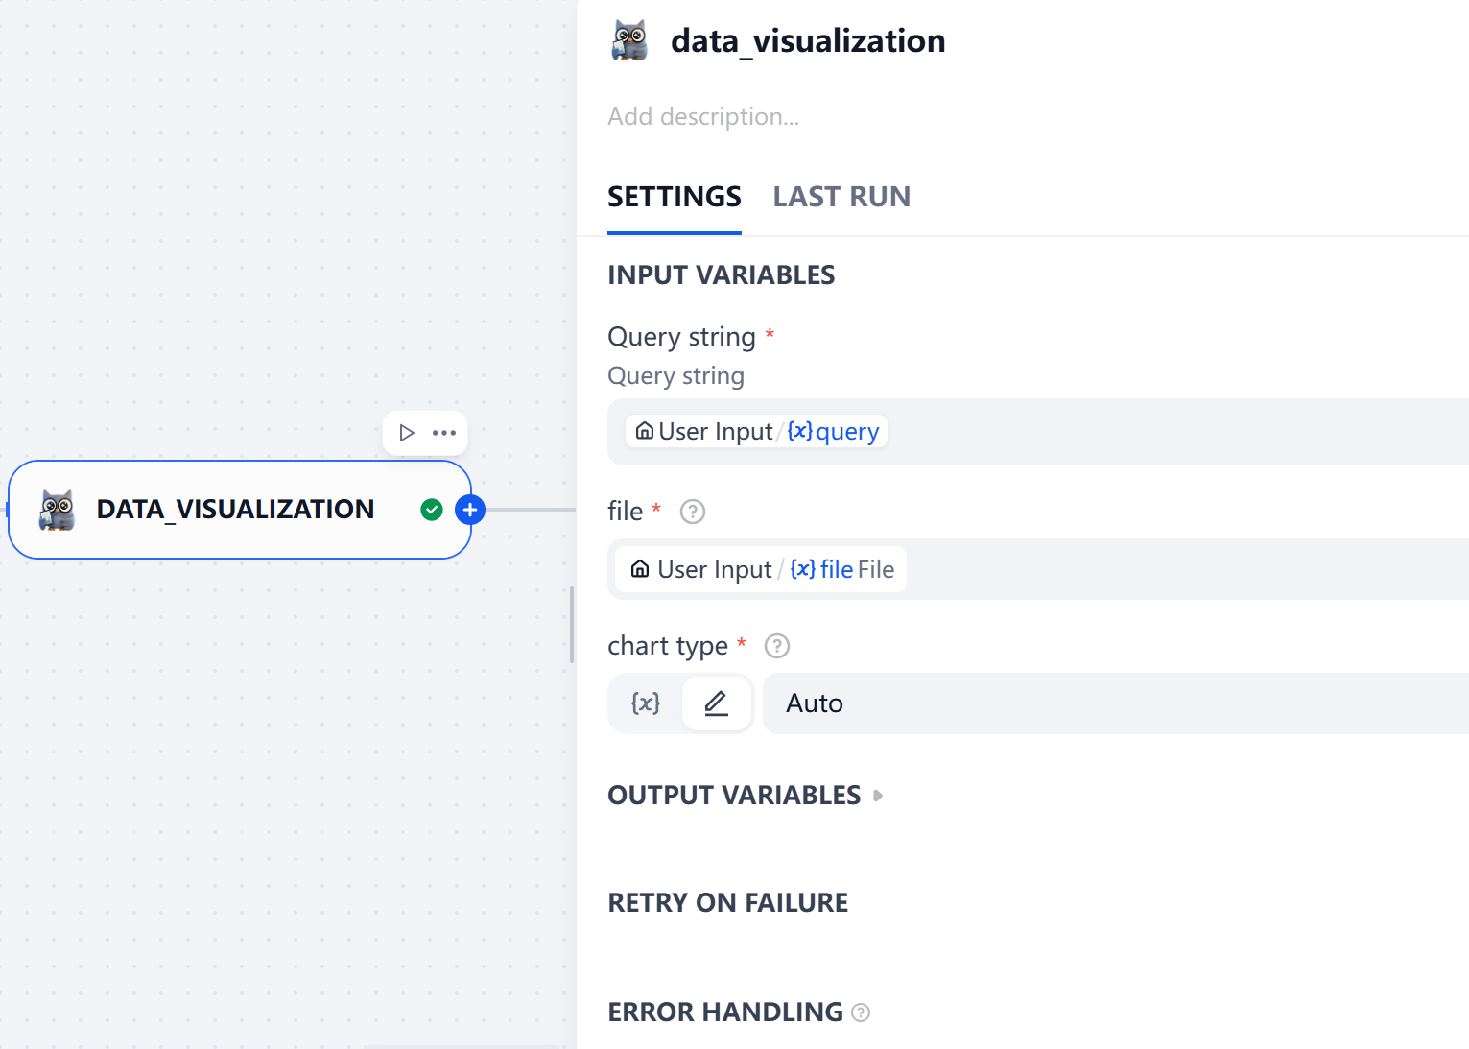Click the Error Handling help icon

click(x=861, y=1013)
